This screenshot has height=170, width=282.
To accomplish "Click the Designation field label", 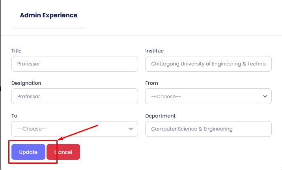I will (26, 83).
